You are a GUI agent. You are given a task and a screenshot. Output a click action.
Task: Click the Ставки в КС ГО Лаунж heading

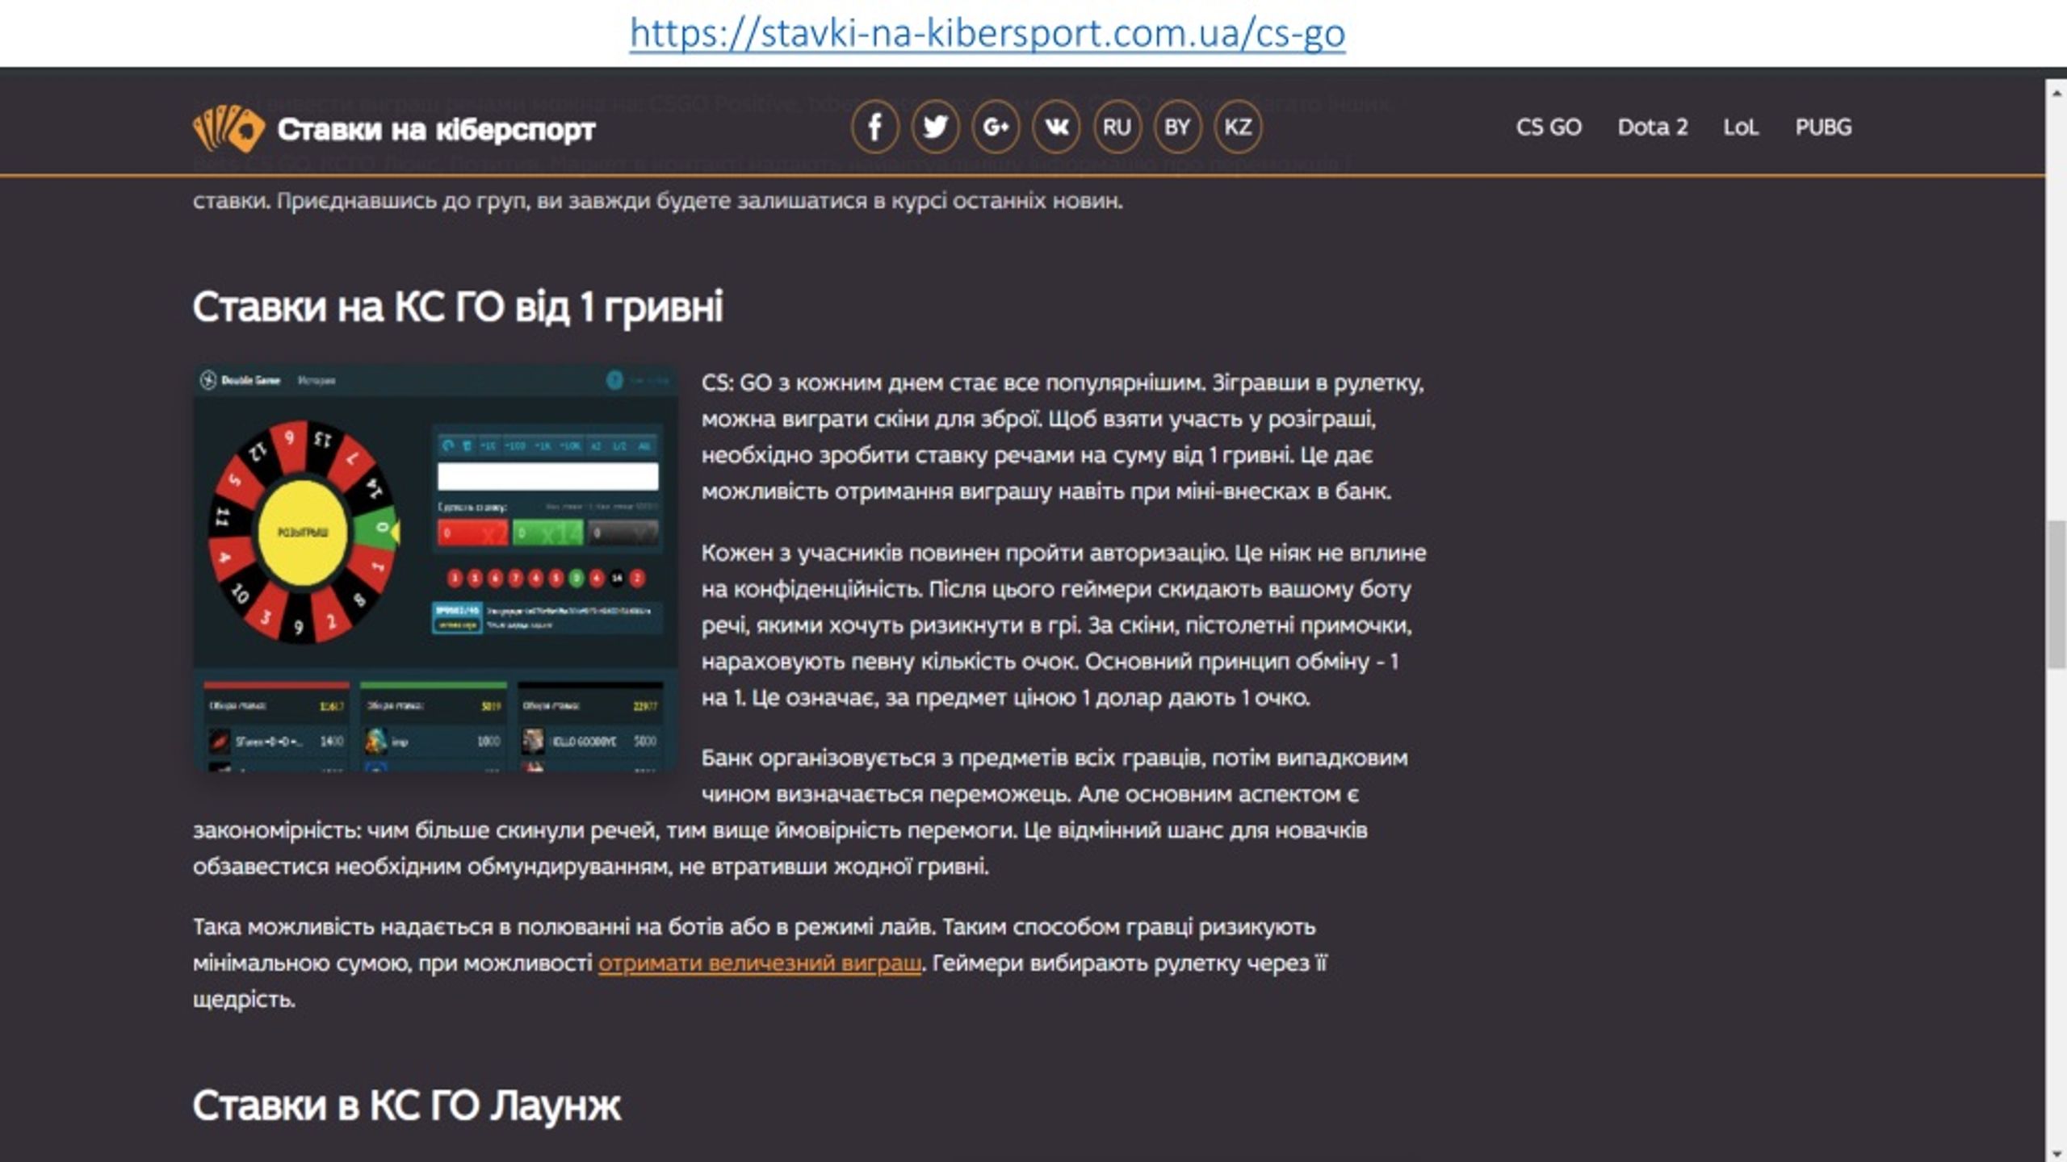pos(406,1105)
